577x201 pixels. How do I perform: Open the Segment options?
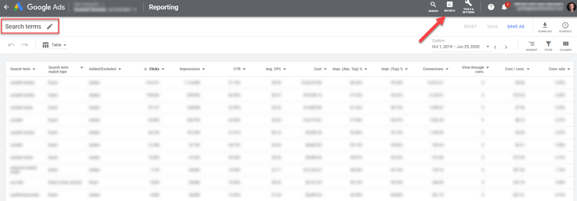click(x=531, y=45)
